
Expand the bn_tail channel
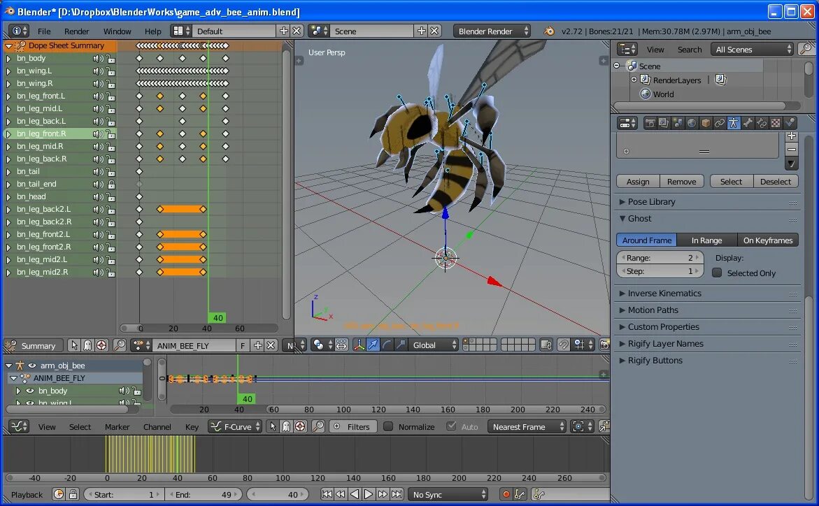8,172
